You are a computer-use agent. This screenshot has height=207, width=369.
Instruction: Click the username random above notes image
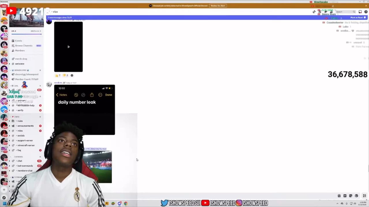click(58, 83)
